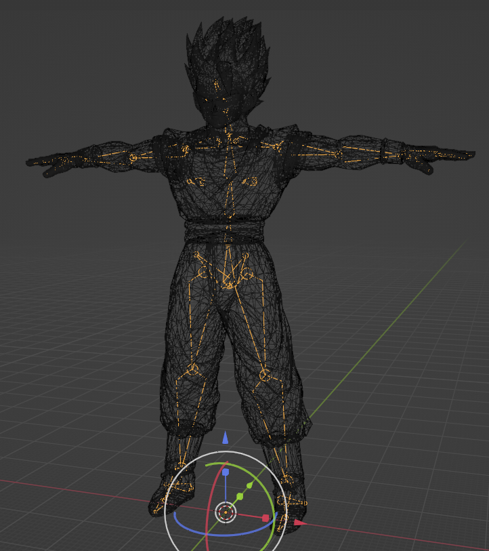The height and width of the screenshot is (551, 489).
Task: Select the character's spiky hair mesh
Action: pyautogui.click(x=228, y=58)
